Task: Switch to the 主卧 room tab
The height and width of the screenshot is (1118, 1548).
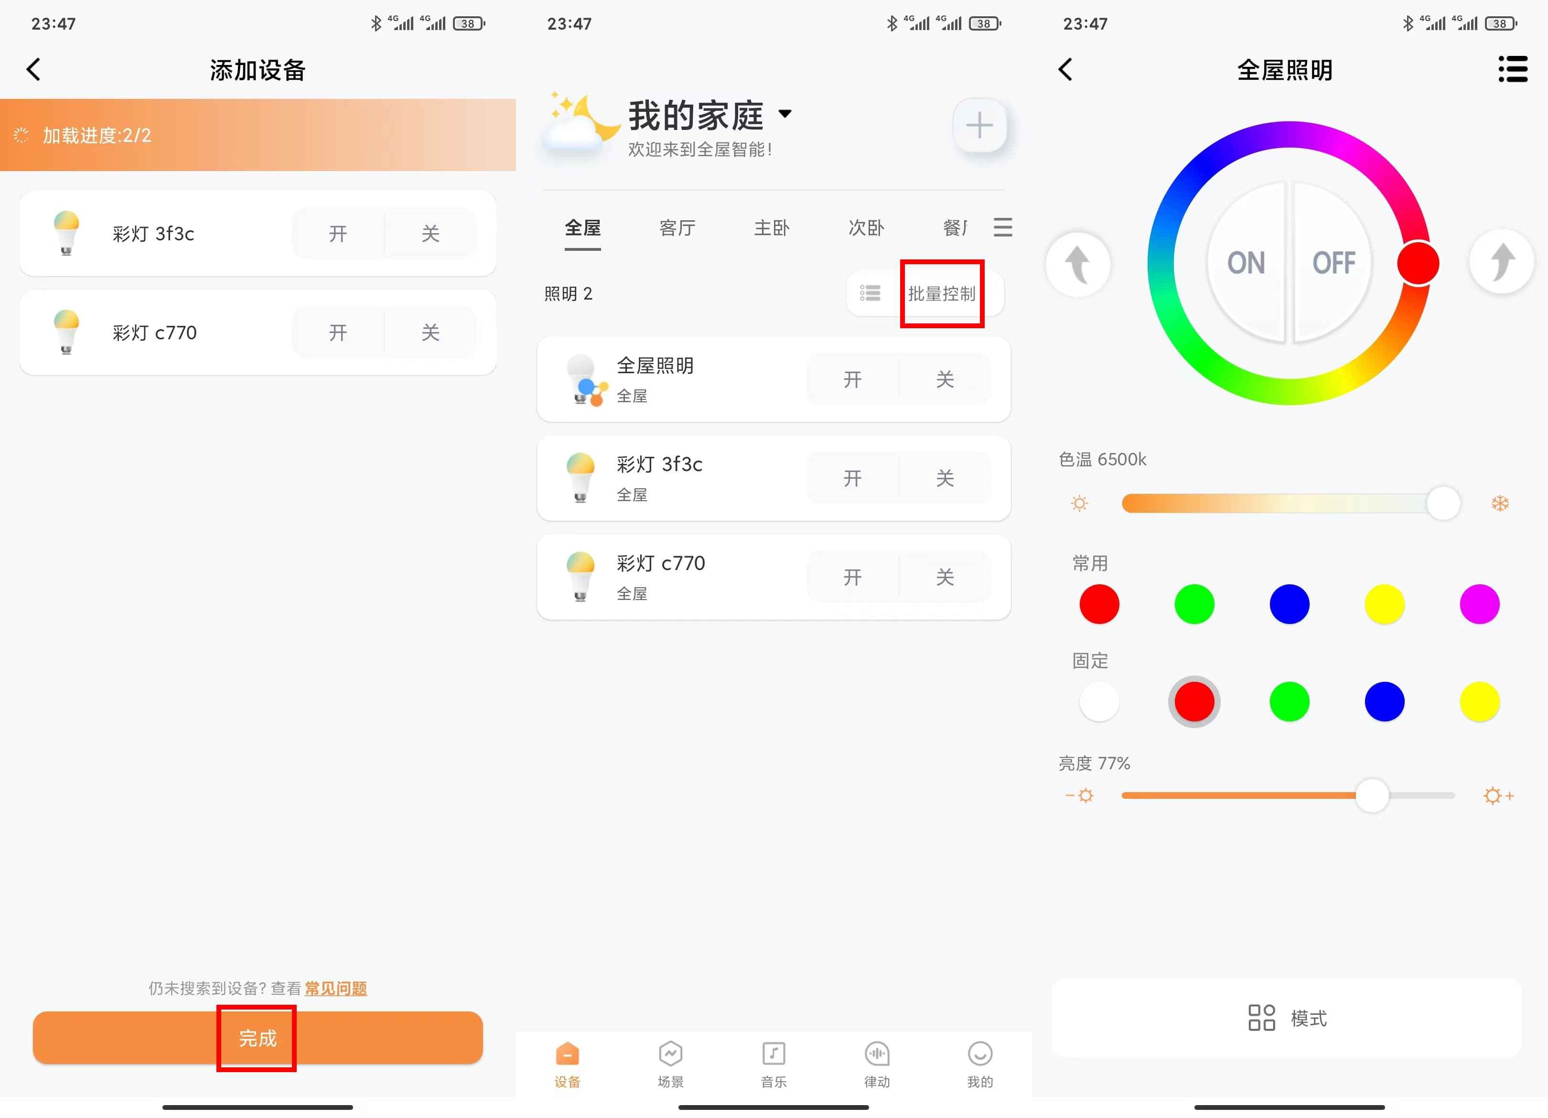Action: 771,228
